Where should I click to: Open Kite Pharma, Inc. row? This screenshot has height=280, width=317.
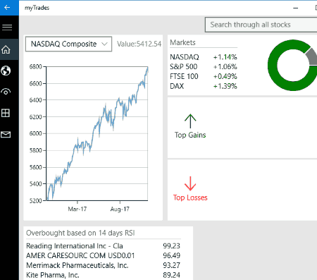pos(103,275)
